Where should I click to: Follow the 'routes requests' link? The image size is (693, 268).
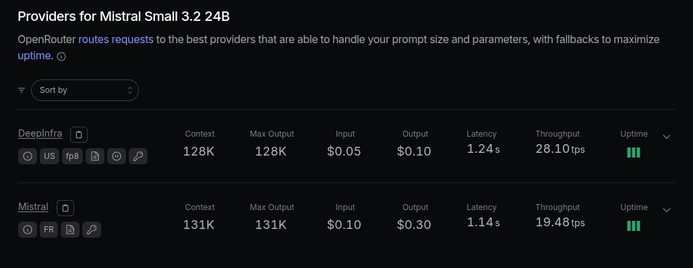116,40
